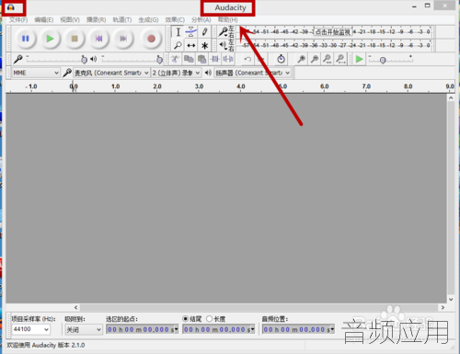The width and height of the screenshot is (460, 354).
Task: Click the audio position time field
Action: 298,329
